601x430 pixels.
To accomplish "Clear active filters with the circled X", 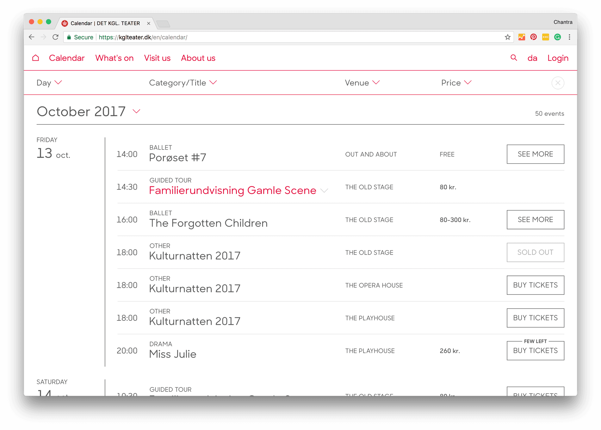I will pos(558,83).
